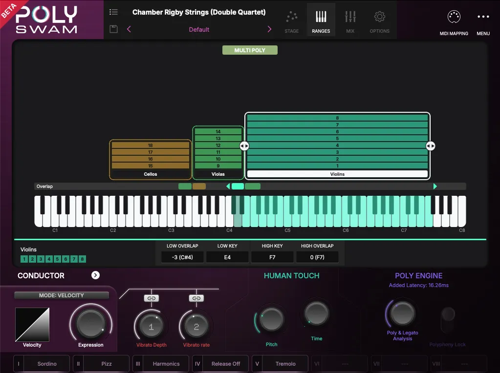Click keyswitch IV Release Off
500x373 pixels.
coord(220,364)
